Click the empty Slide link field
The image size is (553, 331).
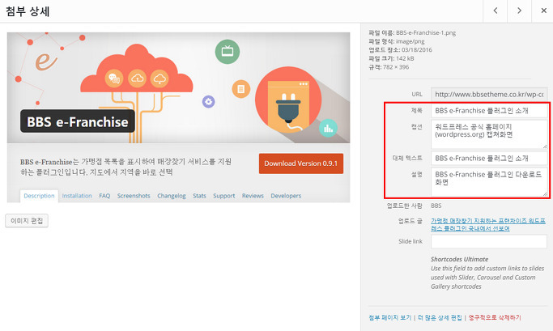pyautogui.click(x=489, y=241)
